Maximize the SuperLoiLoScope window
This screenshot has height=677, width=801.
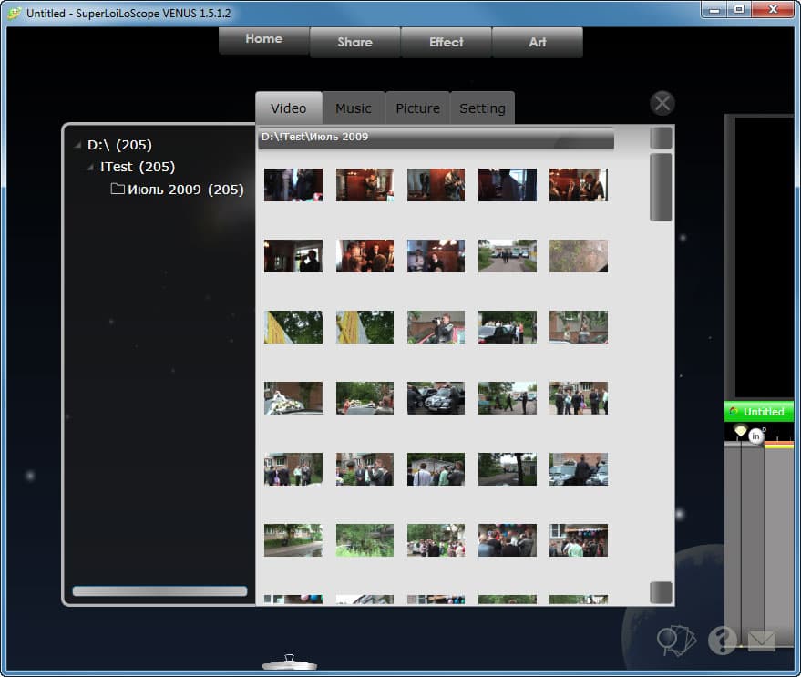pos(739,10)
